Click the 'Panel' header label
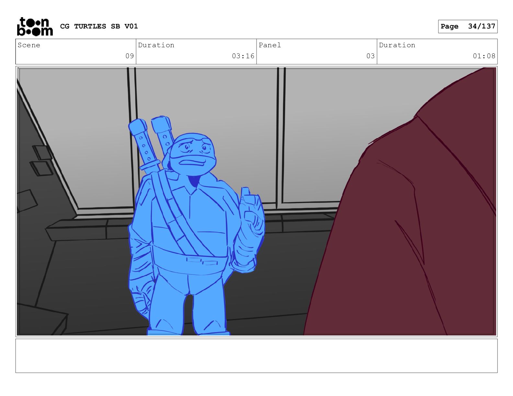 tap(270, 45)
